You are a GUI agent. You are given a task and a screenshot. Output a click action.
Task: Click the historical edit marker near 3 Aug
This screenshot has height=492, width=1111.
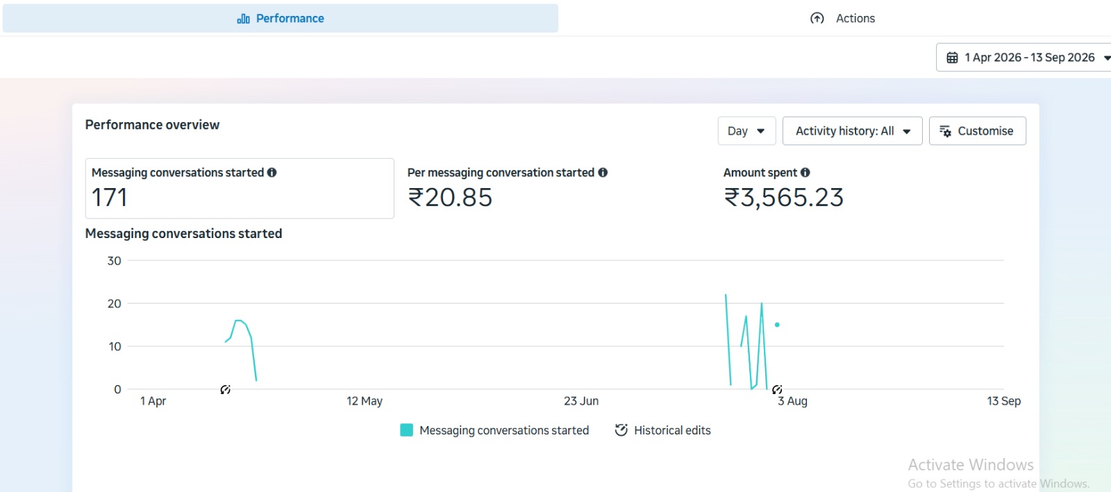tap(777, 390)
